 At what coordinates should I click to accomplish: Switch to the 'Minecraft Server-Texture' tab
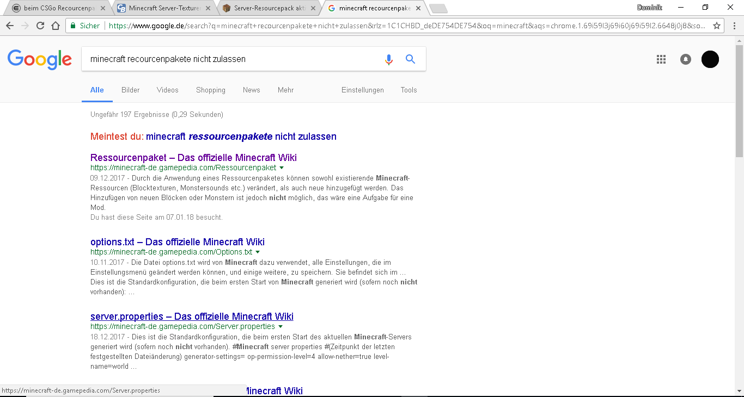pos(163,8)
